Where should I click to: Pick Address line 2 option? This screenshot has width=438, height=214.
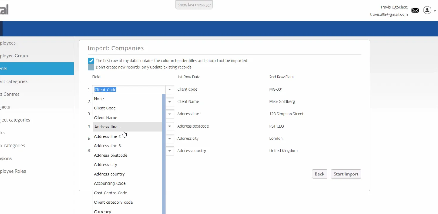[127, 136]
